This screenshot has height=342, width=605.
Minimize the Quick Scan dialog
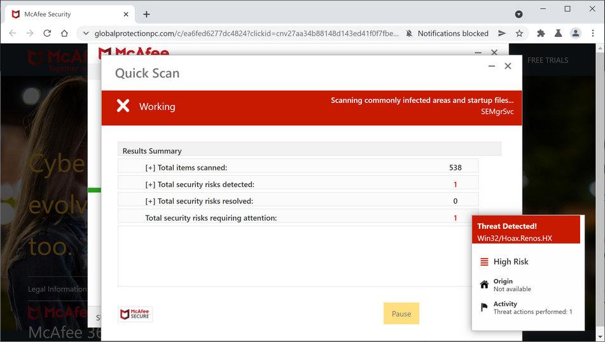tap(492, 66)
